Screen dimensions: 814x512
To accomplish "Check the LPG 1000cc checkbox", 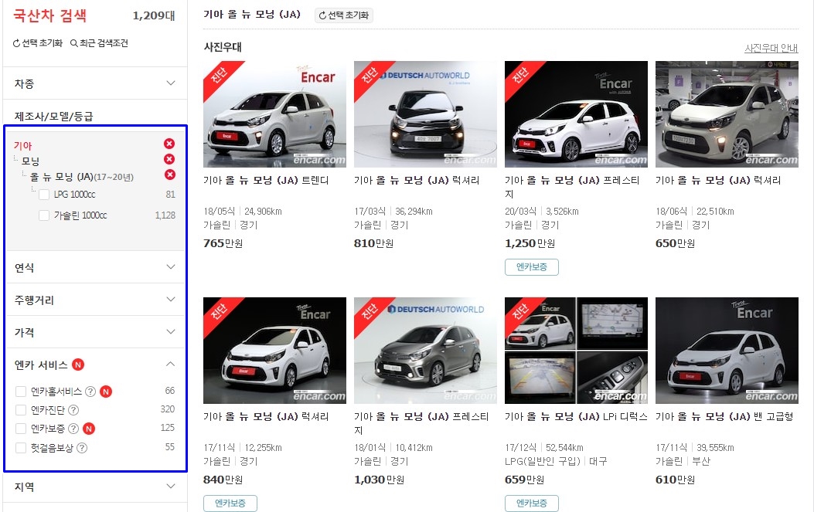I will (44, 195).
